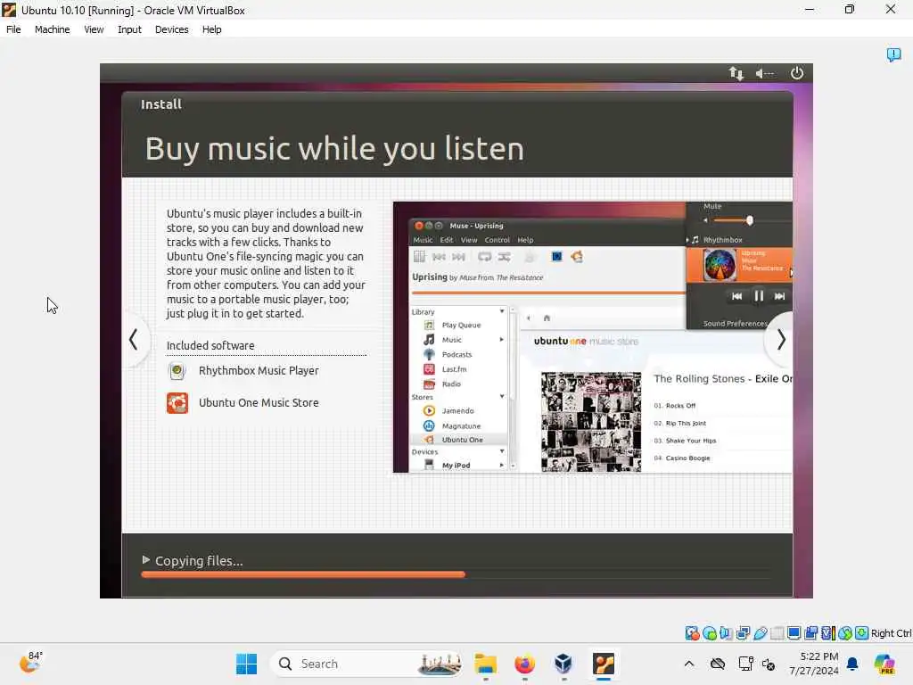
Task: Click the recording status indicator
Action: (810, 633)
